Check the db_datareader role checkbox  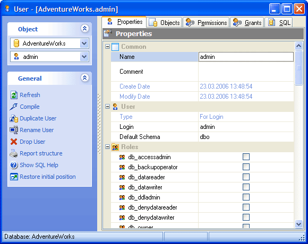pyautogui.click(x=246, y=177)
